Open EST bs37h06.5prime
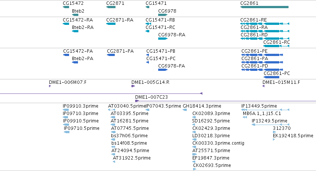The image size is (316, 171). click(129, 136)
